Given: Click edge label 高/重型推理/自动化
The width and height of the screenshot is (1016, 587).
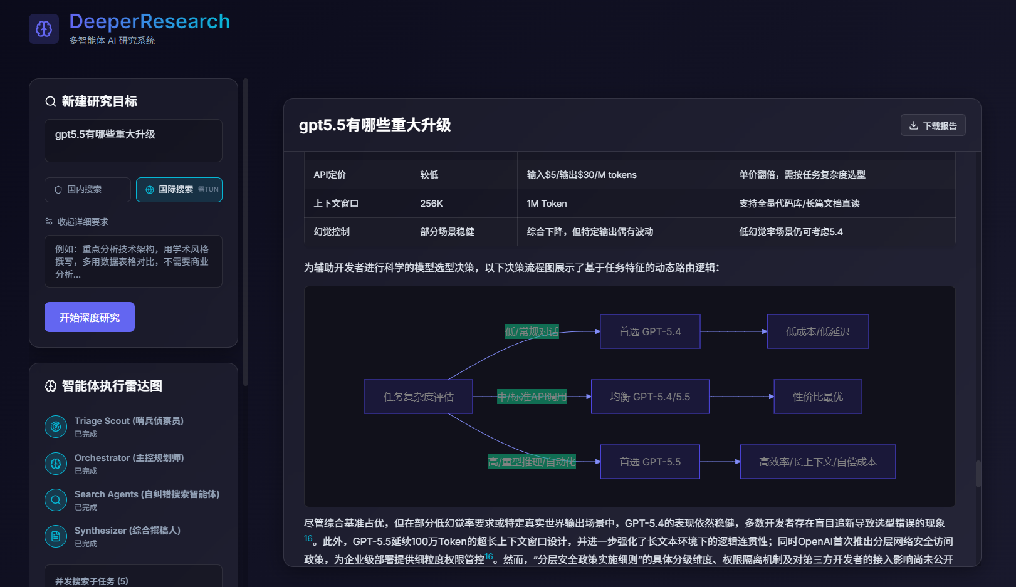Looking at the screenshot, I should (532, 462).
